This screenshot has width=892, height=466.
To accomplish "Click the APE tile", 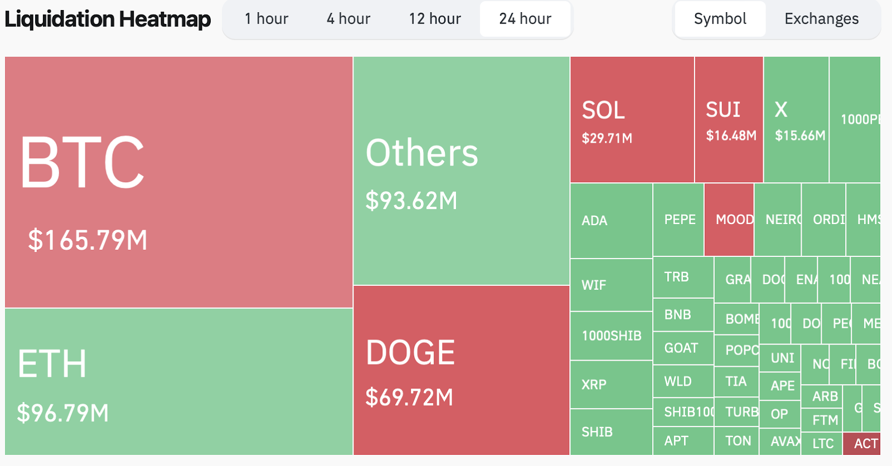I will 780,385.
